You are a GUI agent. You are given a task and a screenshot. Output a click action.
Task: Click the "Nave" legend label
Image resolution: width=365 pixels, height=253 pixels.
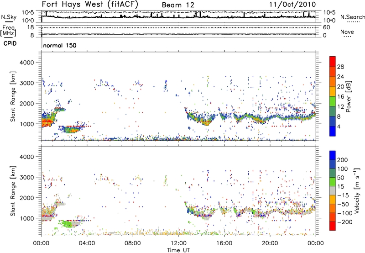(x=347, y=32)
